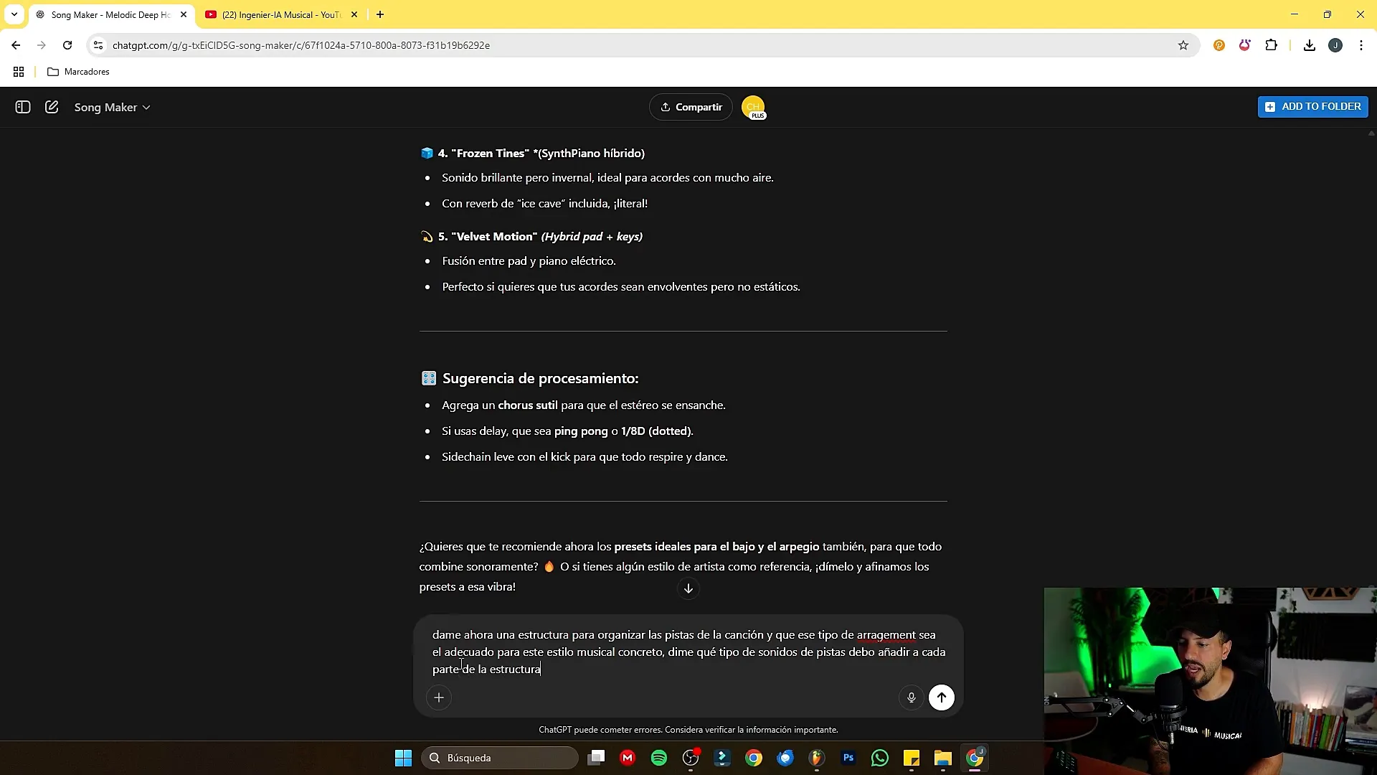Click the ADD TO FOLDER button
Screen dimensions: 1377x775
(1312, 106)
